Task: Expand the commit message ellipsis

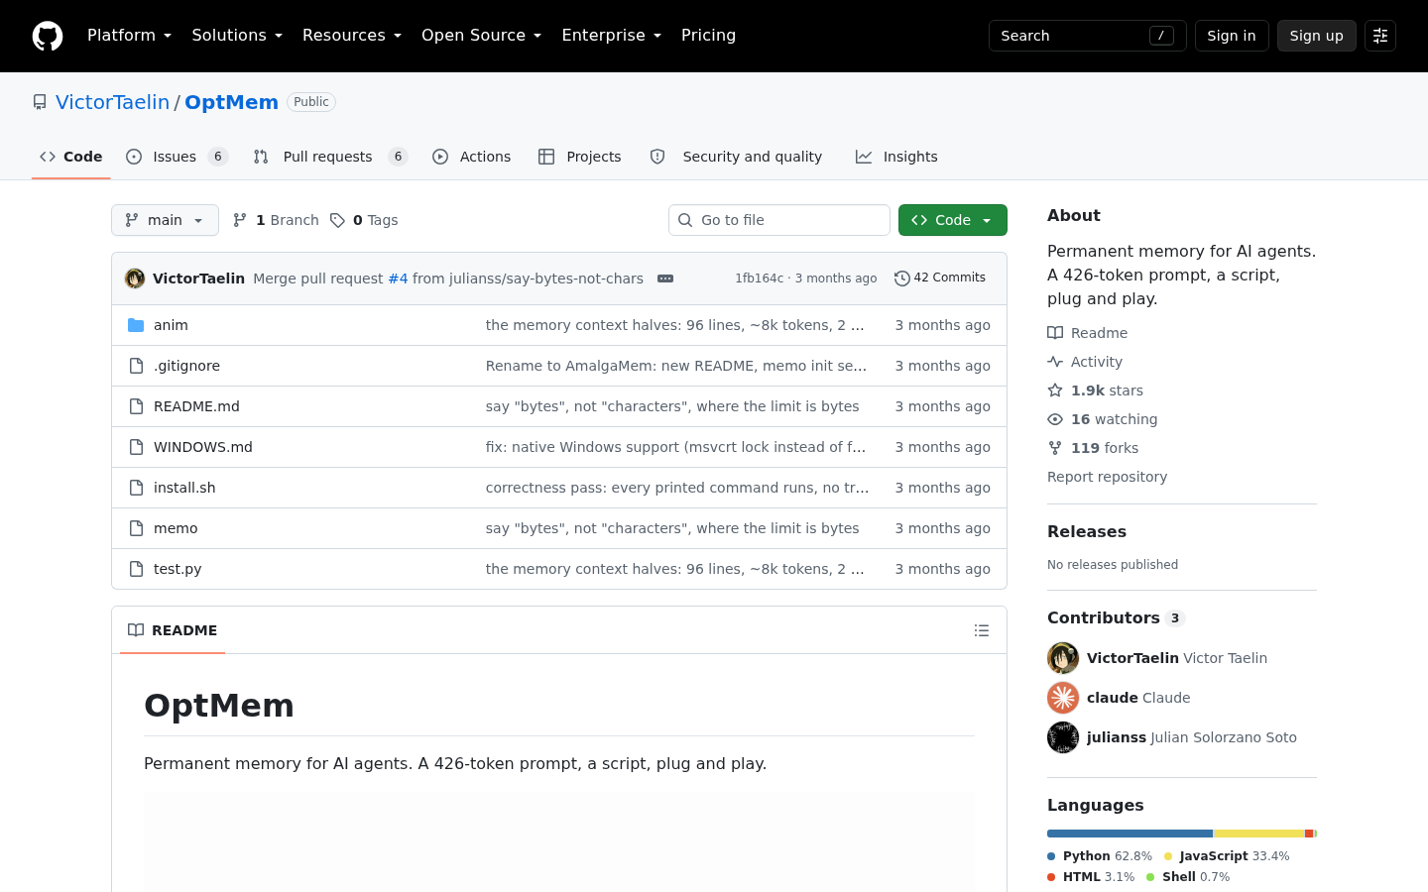Action: tap(665, 279)
